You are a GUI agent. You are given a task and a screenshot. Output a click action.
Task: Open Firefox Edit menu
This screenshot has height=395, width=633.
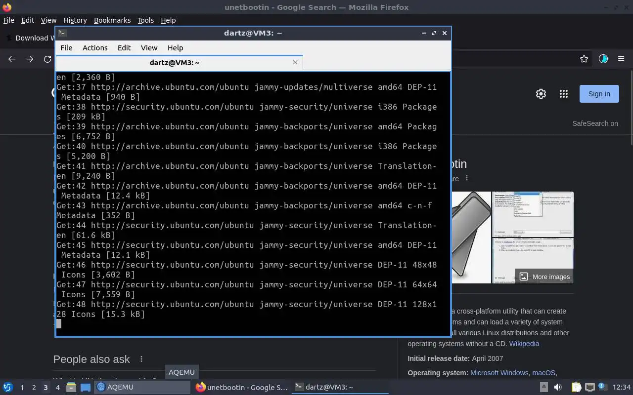pos(28,20)
